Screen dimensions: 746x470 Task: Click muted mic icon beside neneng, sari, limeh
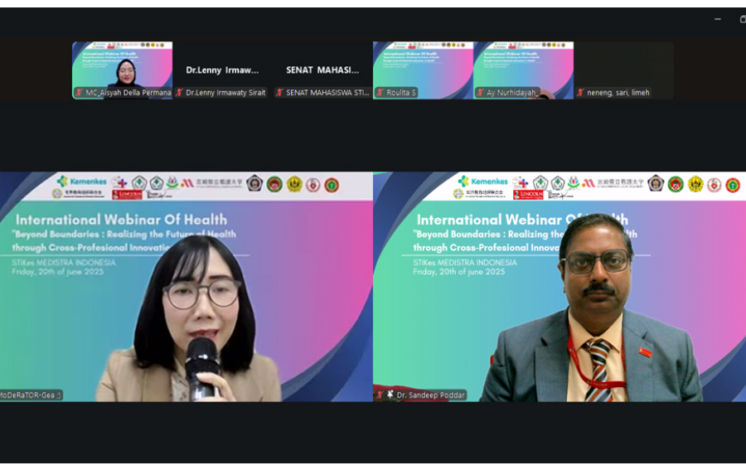pos(580,93)
